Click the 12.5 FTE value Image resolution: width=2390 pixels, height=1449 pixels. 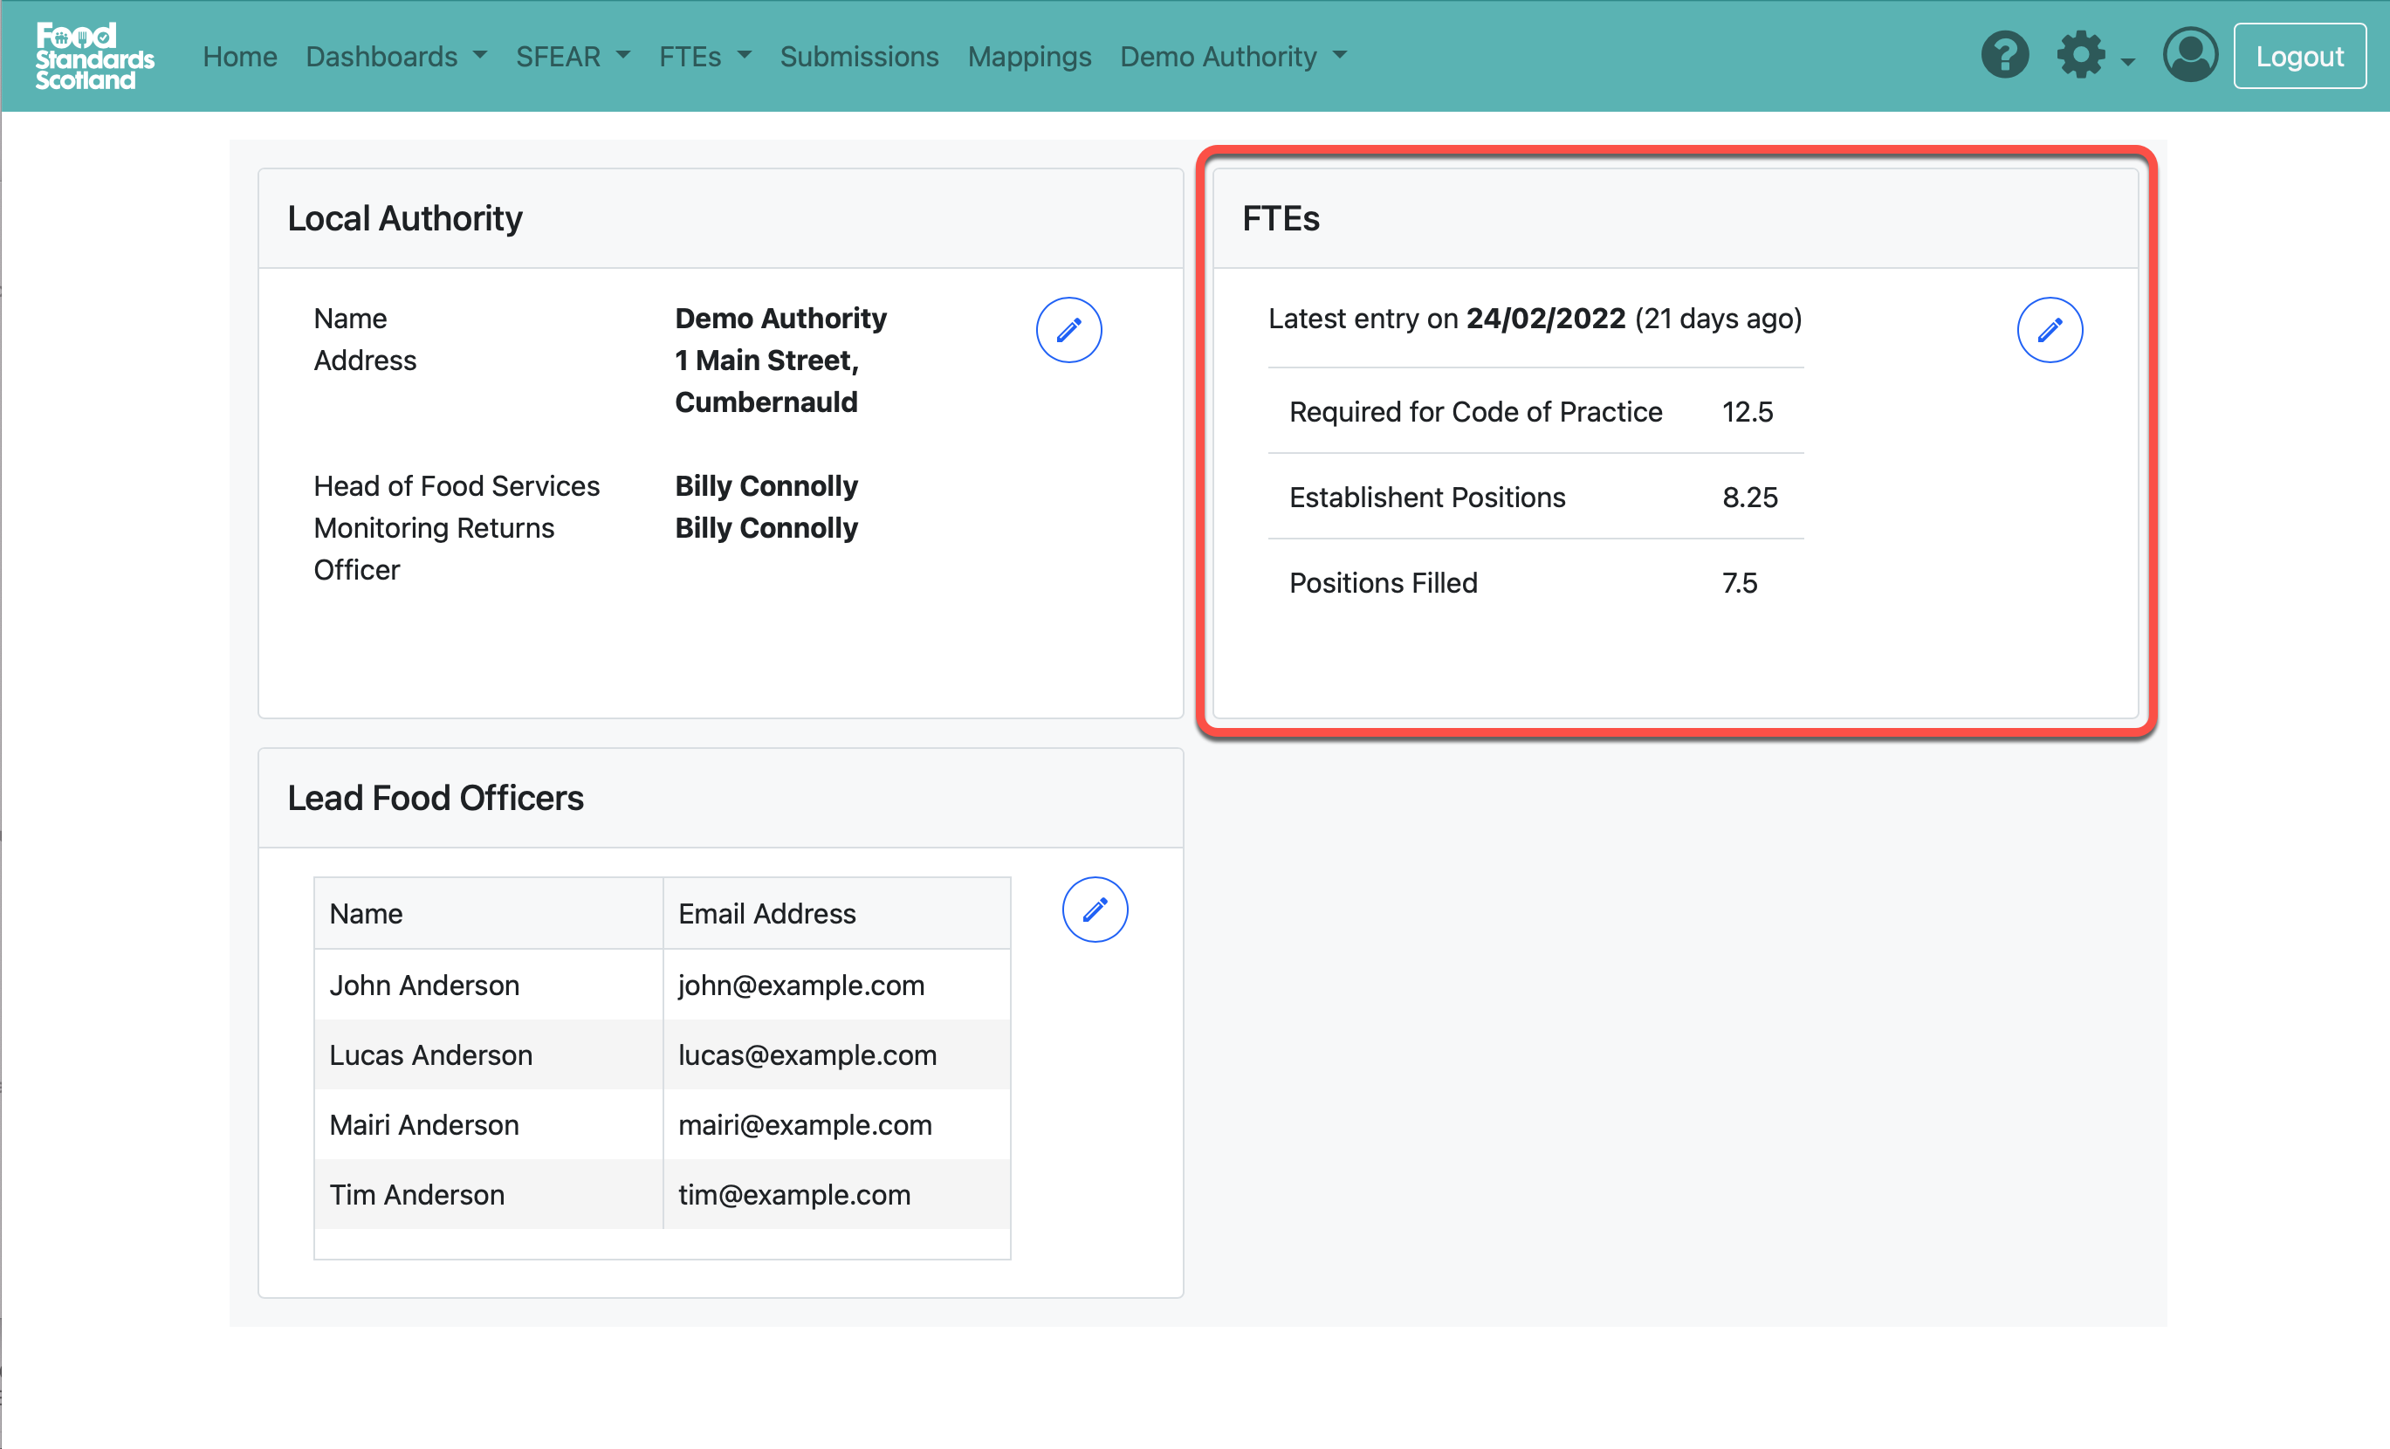pyautogui.click(x=1747, y=411)
